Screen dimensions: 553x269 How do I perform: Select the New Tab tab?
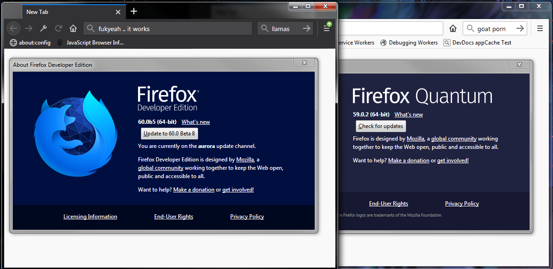[73, 12]
